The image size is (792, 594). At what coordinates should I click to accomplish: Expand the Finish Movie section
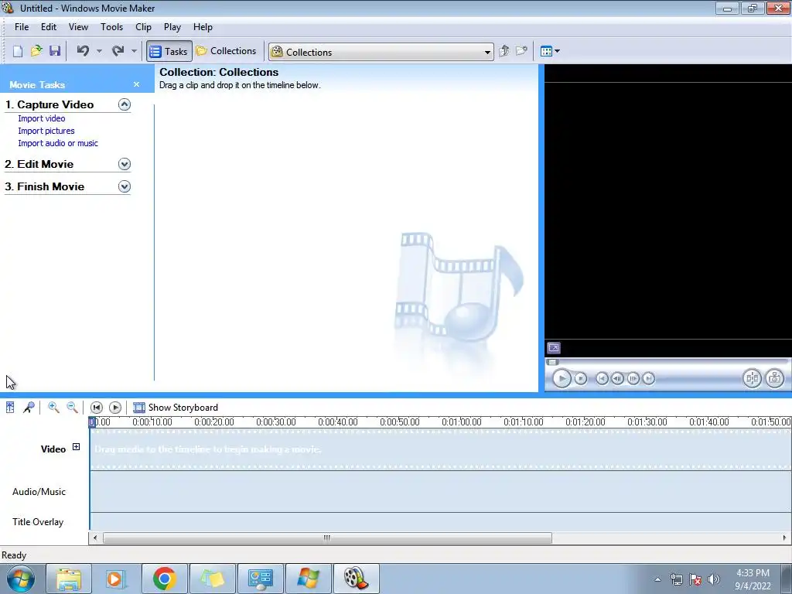[x=125, y=186]
